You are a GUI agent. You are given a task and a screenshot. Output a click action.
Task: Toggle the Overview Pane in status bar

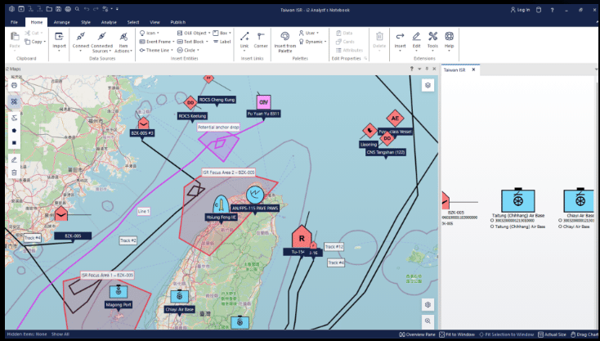[418, 334]
